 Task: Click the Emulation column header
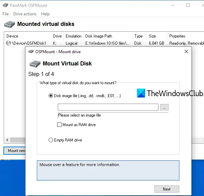click(x=73, y=36)
